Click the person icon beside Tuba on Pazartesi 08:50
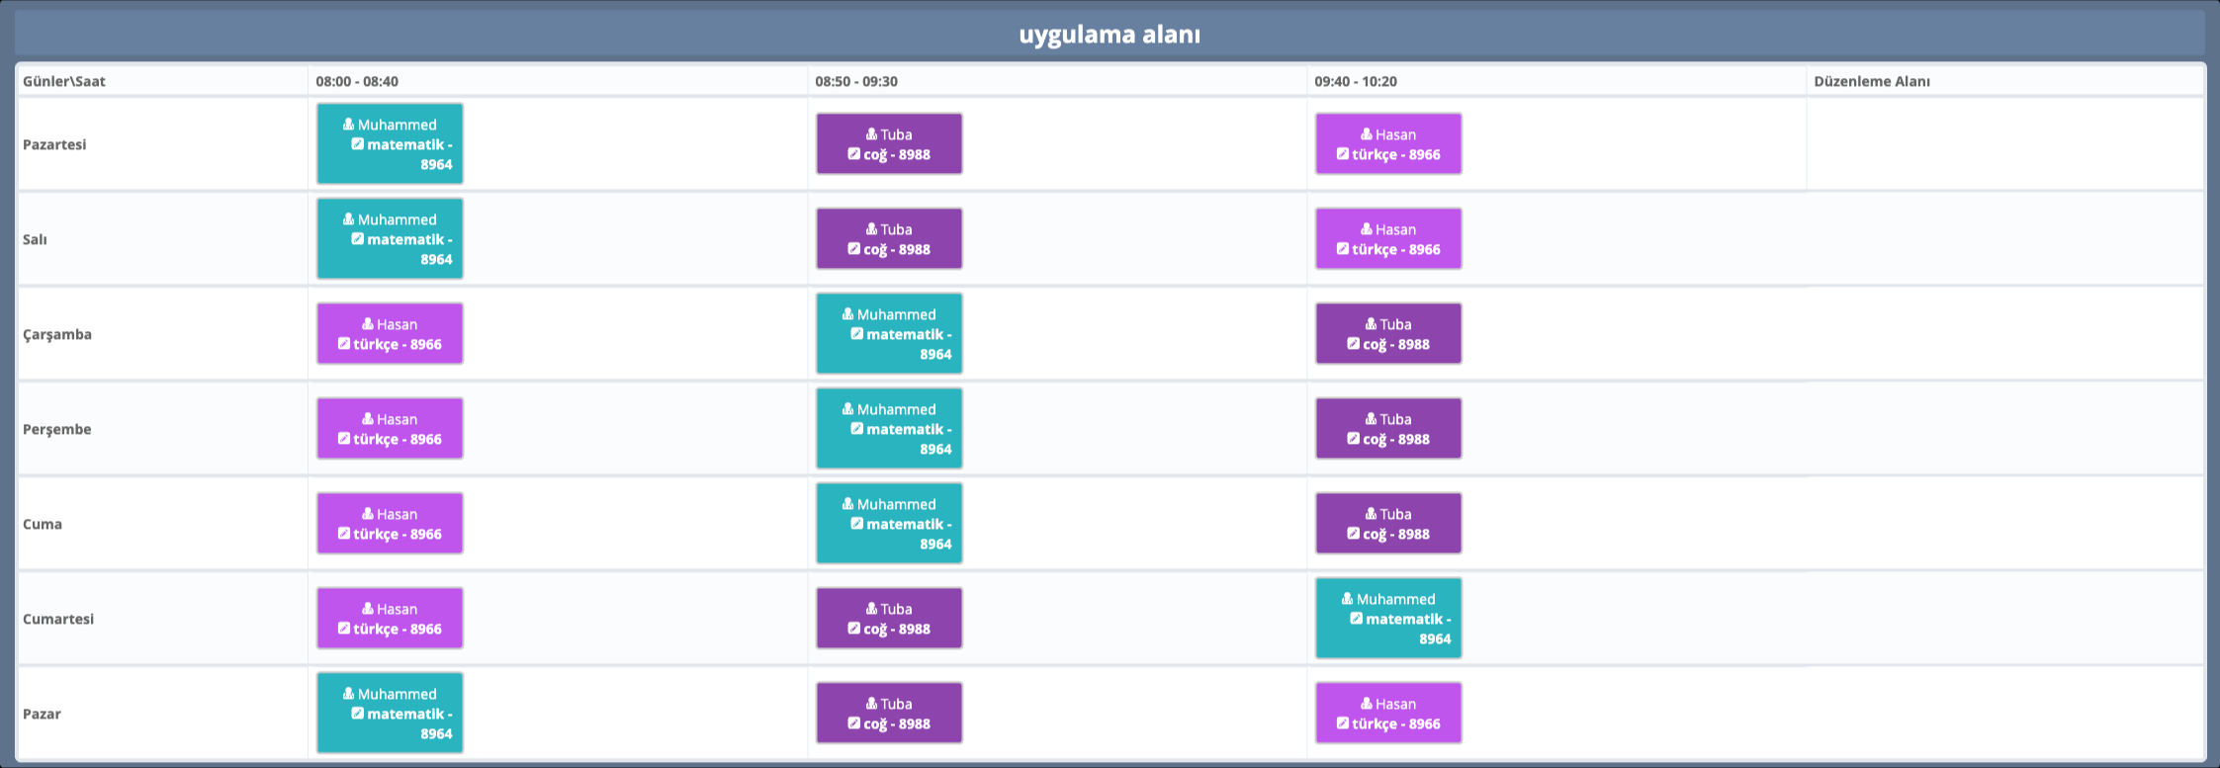The image size is (2220, 768). click(871, 134)
